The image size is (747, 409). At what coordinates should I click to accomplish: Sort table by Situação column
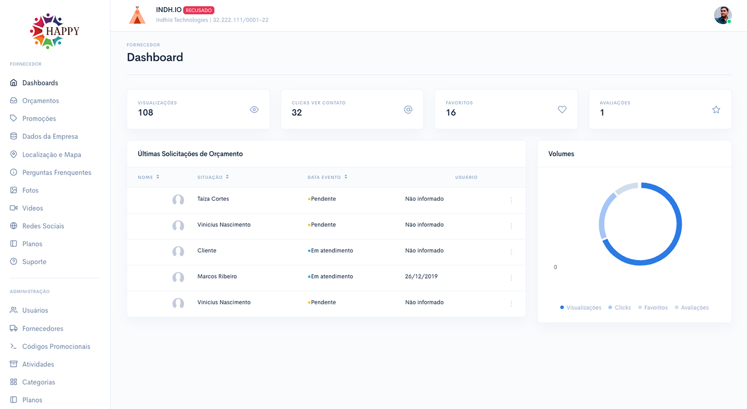click(x=213, y=177)
